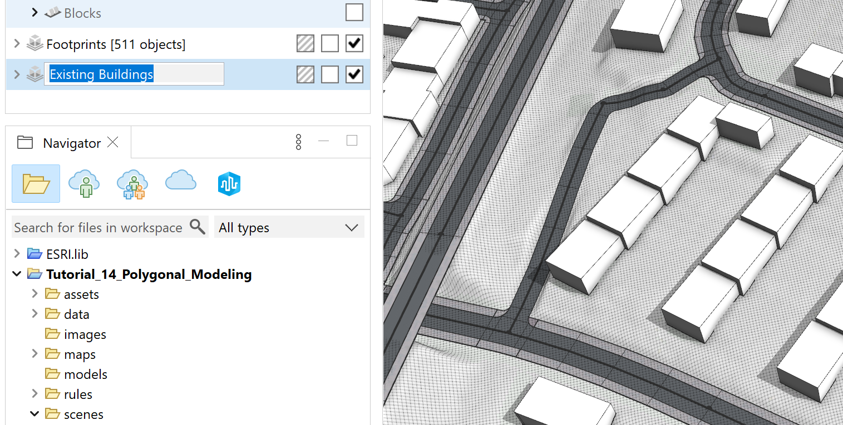843x425 pixels.
Task: Click the workspace file search field
Action: tap(100, 227)
